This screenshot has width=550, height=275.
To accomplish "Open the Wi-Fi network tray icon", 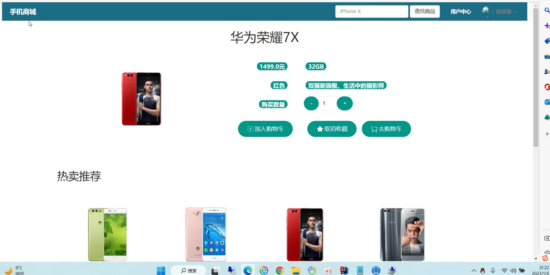I will [x=504, y=271].
